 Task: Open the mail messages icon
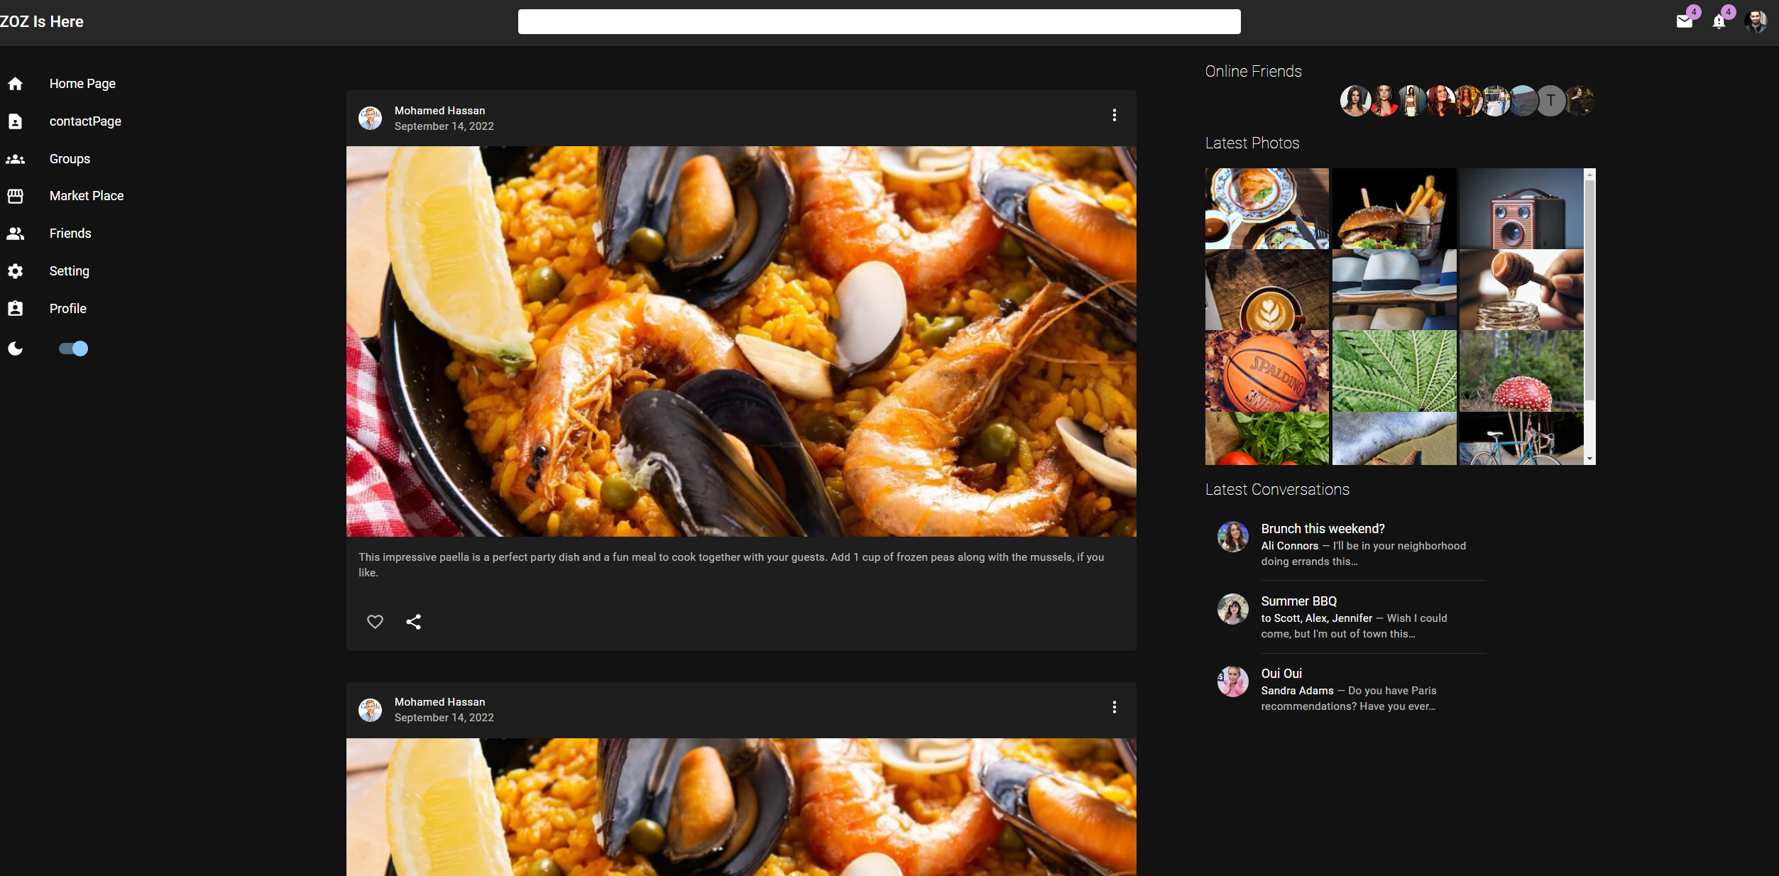[x=1684, y=22]
